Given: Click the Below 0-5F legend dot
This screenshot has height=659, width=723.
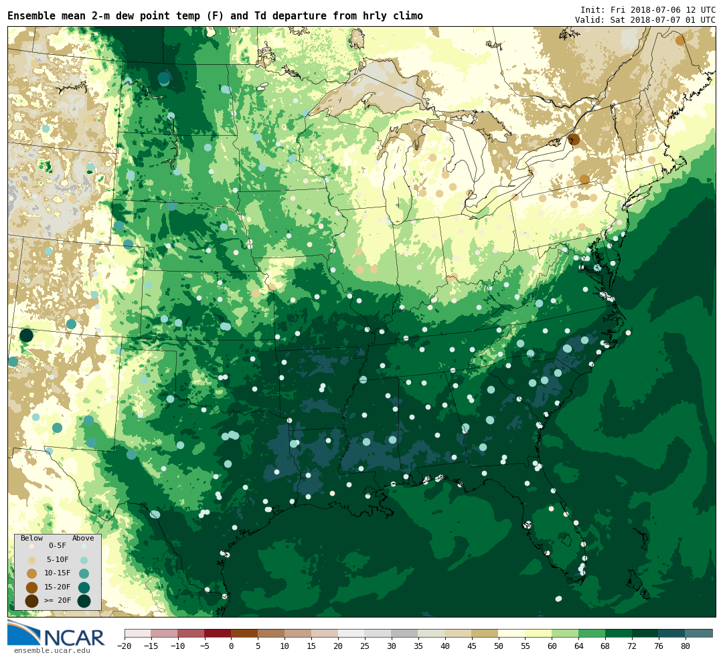Looking at the screenshot, I should click(31, 546).
